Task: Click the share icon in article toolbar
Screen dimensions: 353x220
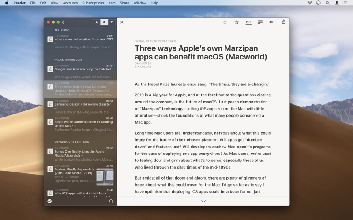Action: pyautogui.click(x=284, y=22)
